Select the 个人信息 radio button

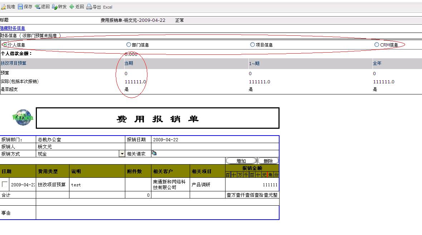click(x=5, y=44)
